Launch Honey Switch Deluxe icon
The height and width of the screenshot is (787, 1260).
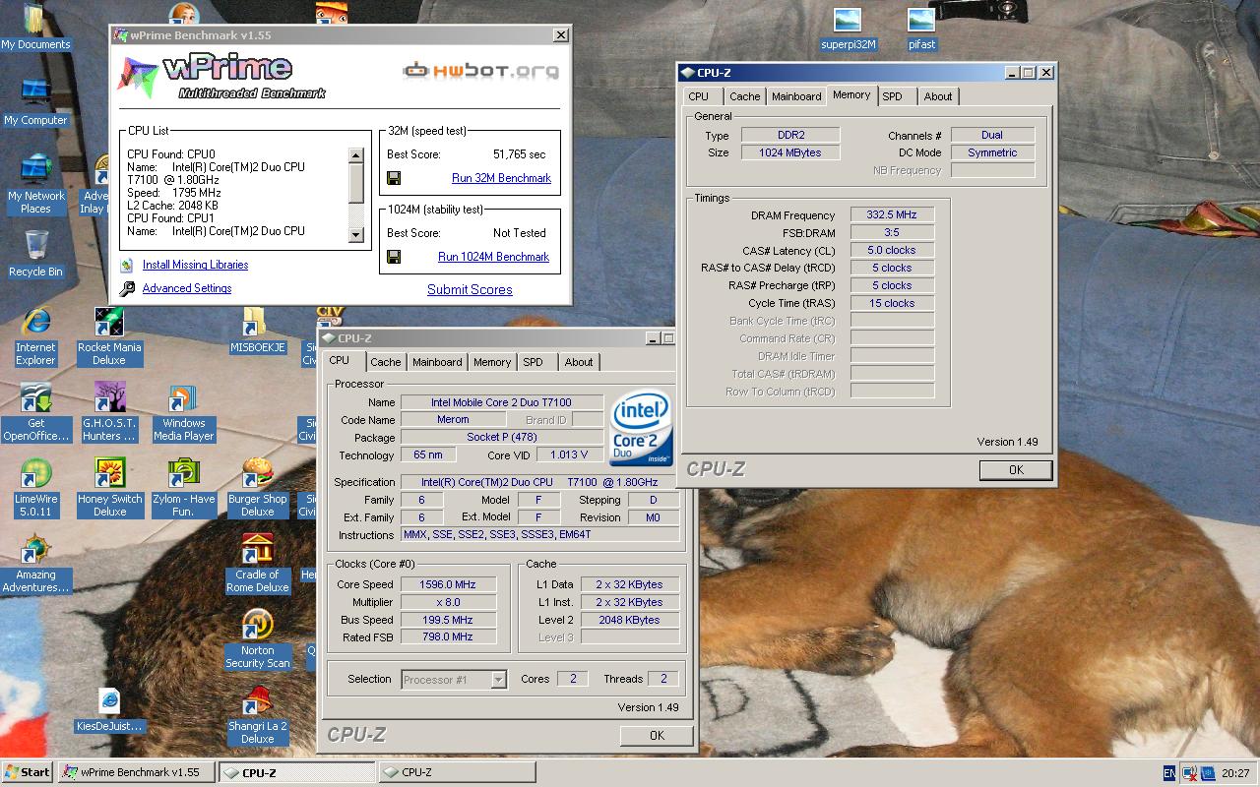109,488
